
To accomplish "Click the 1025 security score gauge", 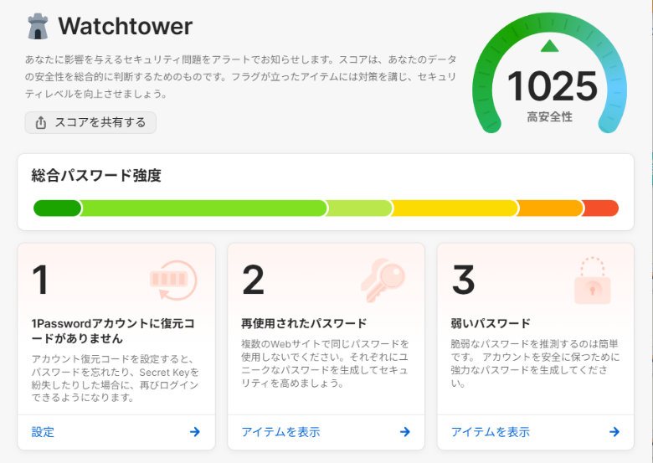I will pos(550,87).
